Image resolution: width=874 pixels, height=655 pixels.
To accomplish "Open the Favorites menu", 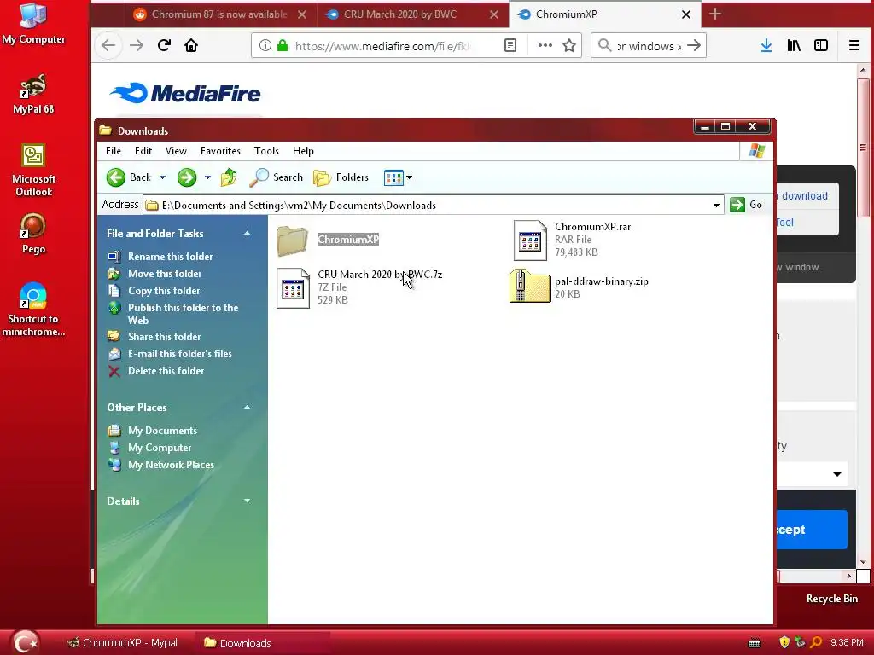I will click(x=220, y=151).
